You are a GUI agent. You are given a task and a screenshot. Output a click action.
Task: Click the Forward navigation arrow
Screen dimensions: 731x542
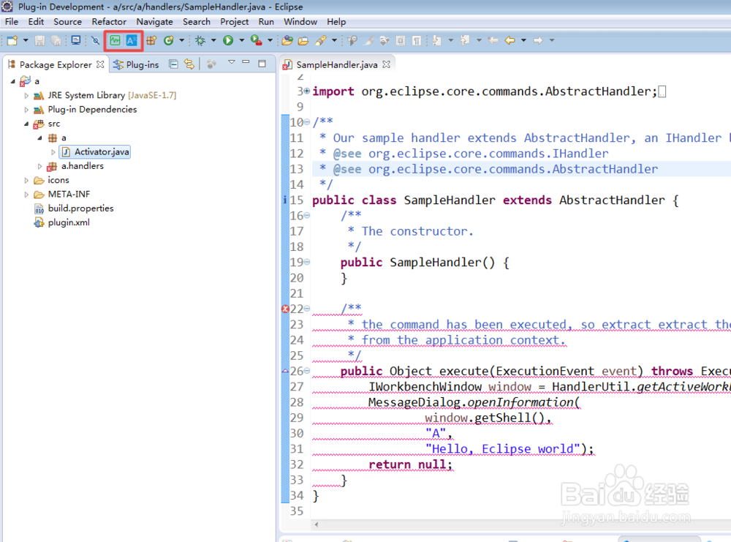(x=538, y=40)
